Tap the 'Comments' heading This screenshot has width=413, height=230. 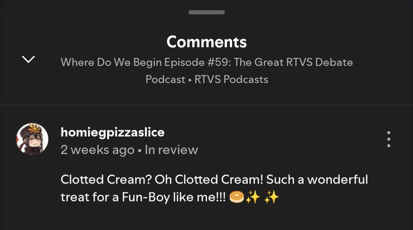pyautogui.click(x=206, y=42)
